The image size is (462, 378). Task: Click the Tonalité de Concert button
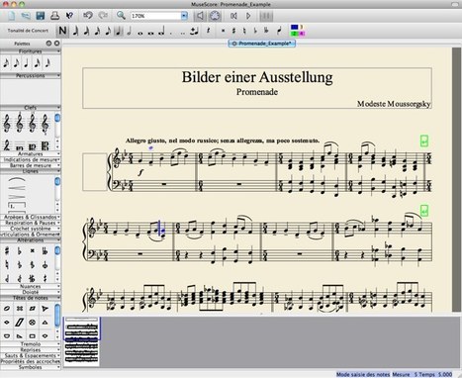click(28, 31)
